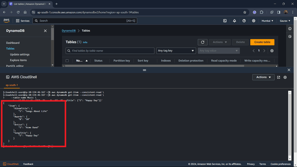Image resolution: width=297 pixels, height=167 pixels.
Task: Open the info panel icon on right edge
Action: tap(290, 29)
